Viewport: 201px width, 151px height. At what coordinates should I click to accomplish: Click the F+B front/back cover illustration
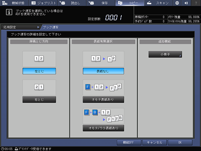point(103,116)
